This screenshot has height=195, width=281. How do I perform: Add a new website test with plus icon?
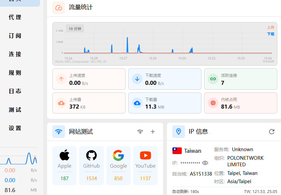pyautogui.click(x=153, y=132)
